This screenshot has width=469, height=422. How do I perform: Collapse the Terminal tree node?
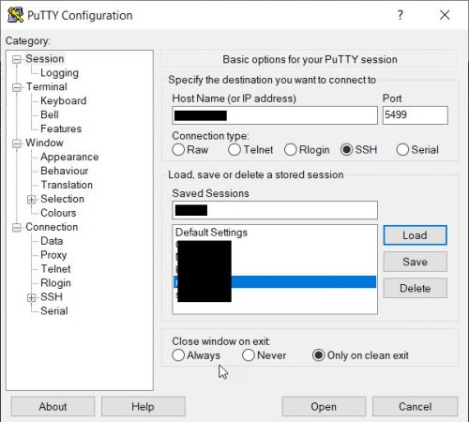17,87
